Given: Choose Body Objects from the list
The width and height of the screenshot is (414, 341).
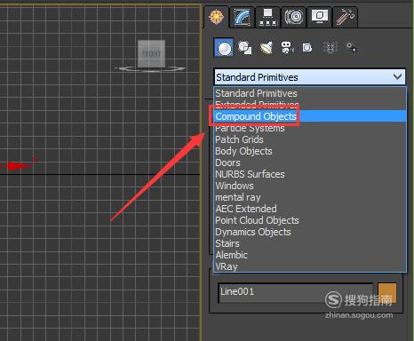Looking at the screenshot, I should [310, 151].
